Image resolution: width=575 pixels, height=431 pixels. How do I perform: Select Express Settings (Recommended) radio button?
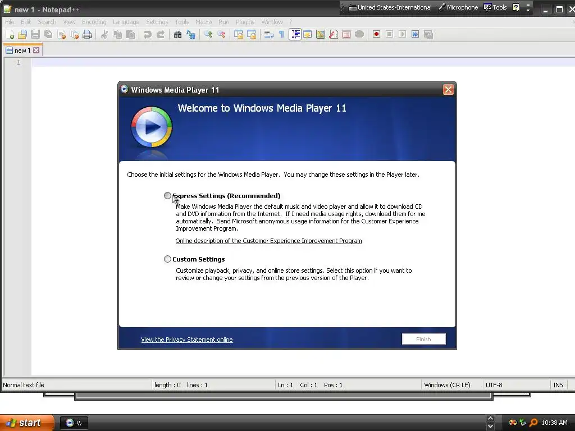pos(167,196)
